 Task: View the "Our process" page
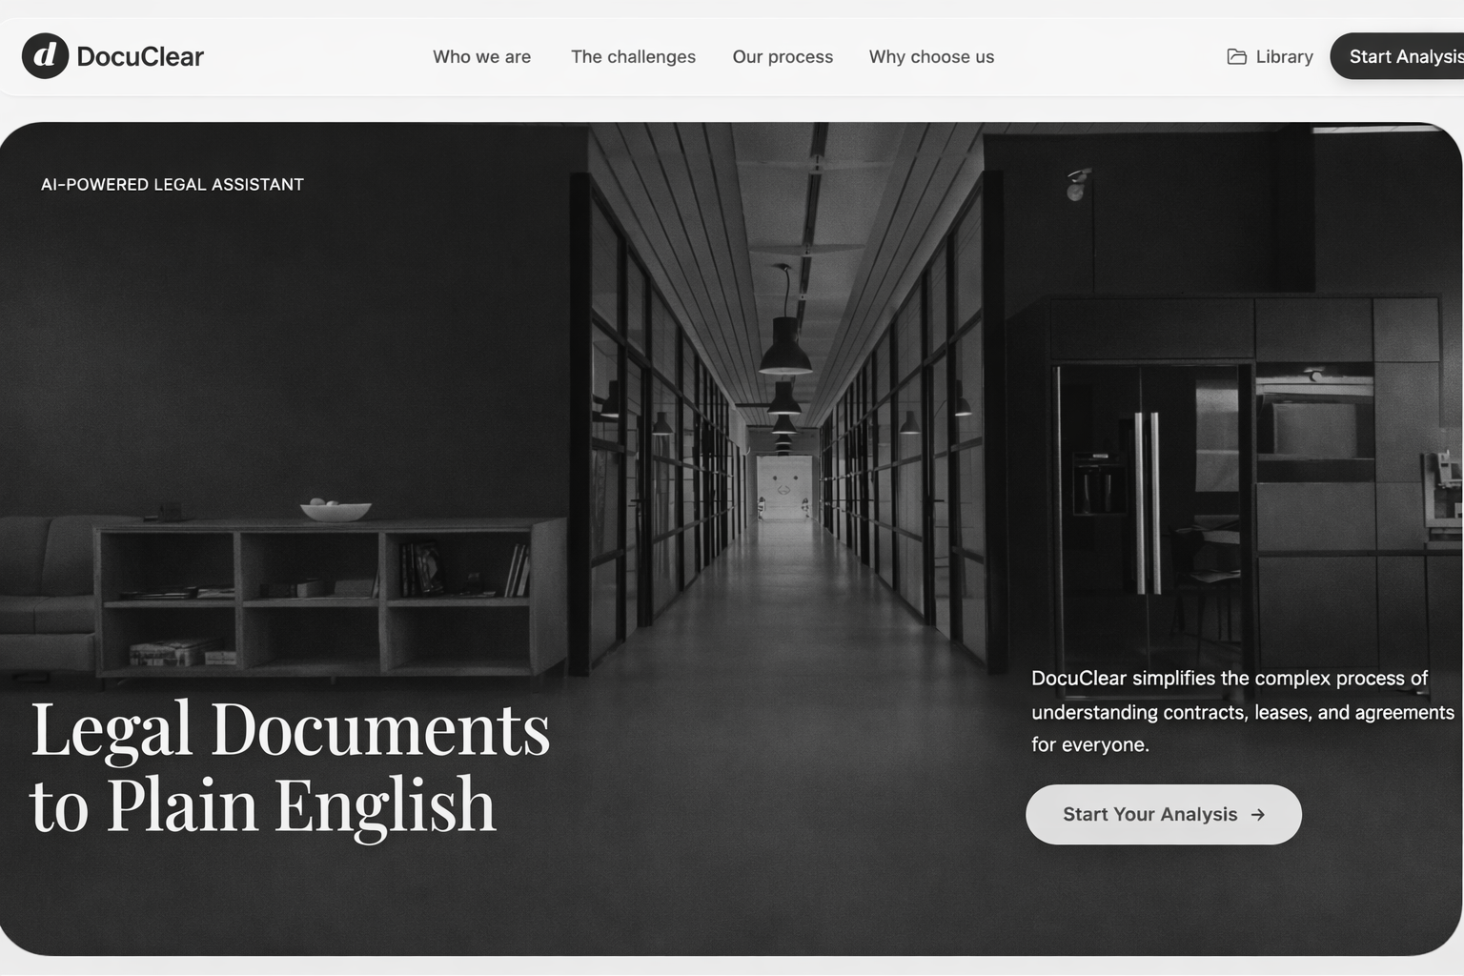pyautogui.click(x=782, y=56)
